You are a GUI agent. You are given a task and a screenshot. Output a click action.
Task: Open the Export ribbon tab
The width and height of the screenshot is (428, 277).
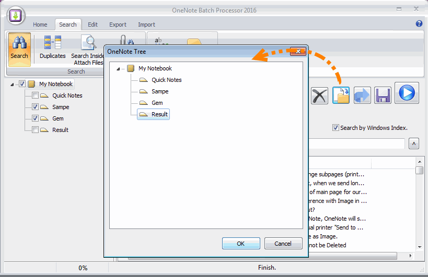(x=118, y=25)
